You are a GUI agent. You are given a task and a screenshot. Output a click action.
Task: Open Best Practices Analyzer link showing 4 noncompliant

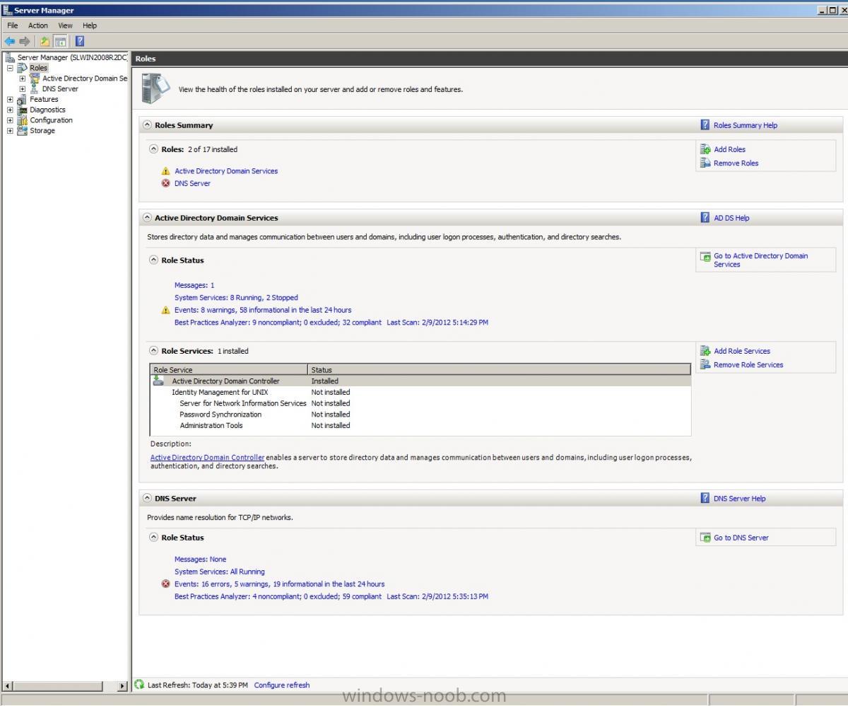[278, 596]
